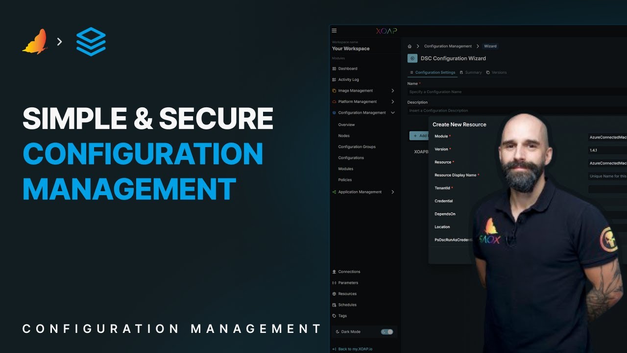This screenshot has height=353, width=627.
Task: Click the Resource Display Name input
Action: pos(607,176)
